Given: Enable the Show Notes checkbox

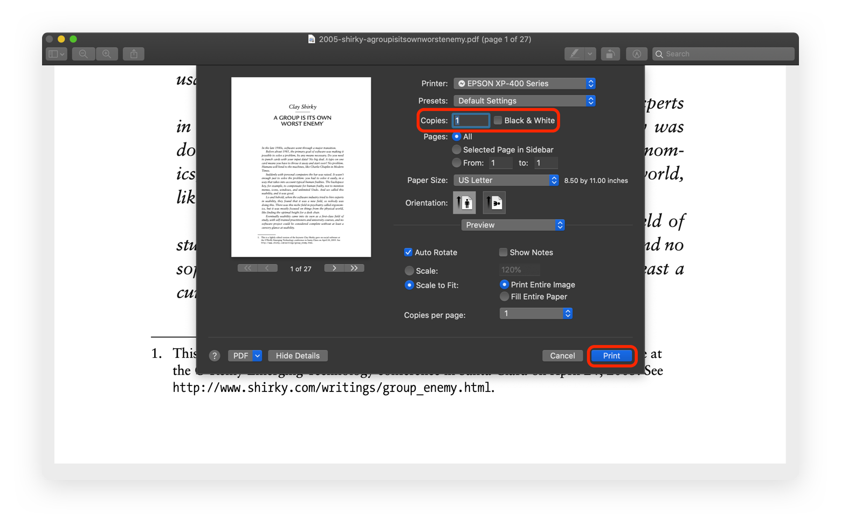Looking at the screenshot, I should tap(503, 252).
